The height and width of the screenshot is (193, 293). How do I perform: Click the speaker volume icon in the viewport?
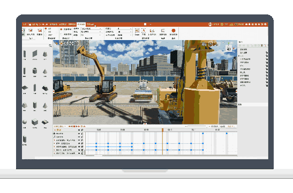tap(229, 49)
